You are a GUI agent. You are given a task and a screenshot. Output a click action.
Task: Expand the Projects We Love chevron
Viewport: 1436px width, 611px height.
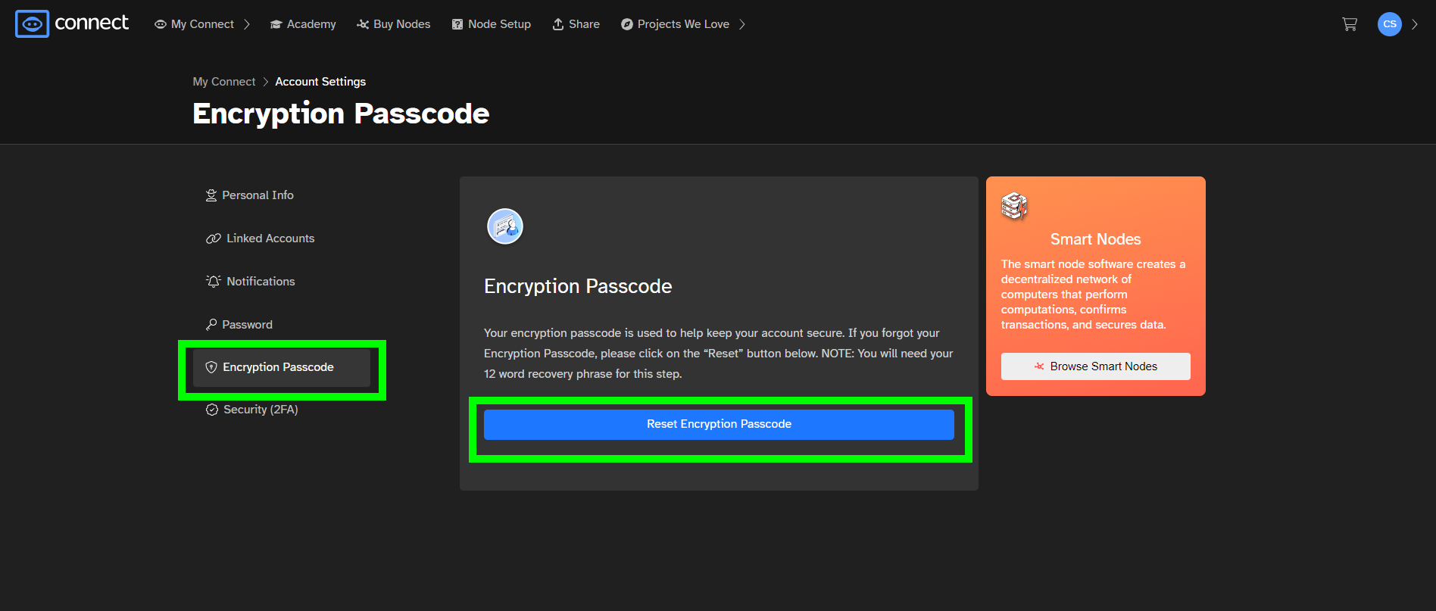(x=741, y=23)
